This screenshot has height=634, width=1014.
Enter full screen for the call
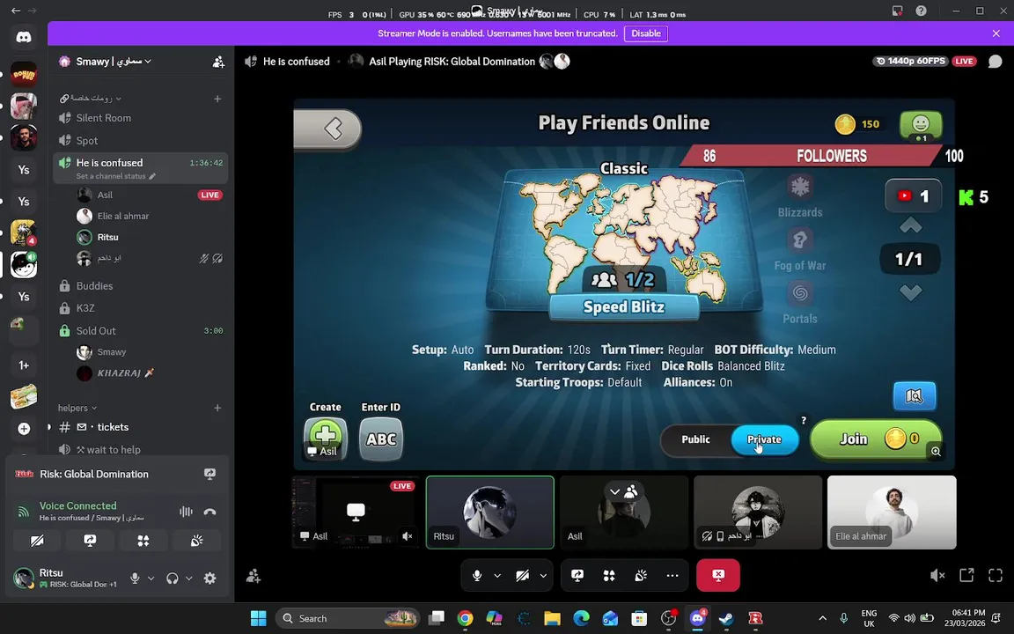pyautogui.click(x=996, y=576)
